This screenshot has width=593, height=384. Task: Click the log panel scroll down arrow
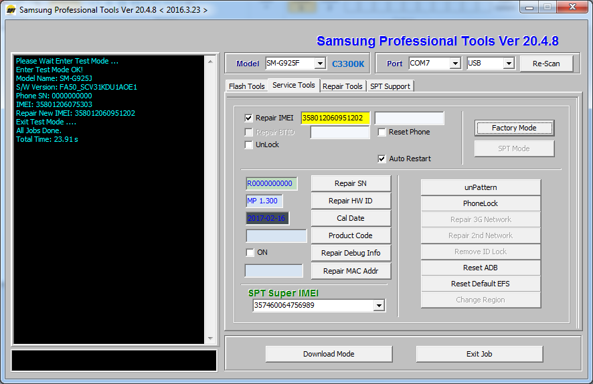pyautogui.click(x=211, y=339)
